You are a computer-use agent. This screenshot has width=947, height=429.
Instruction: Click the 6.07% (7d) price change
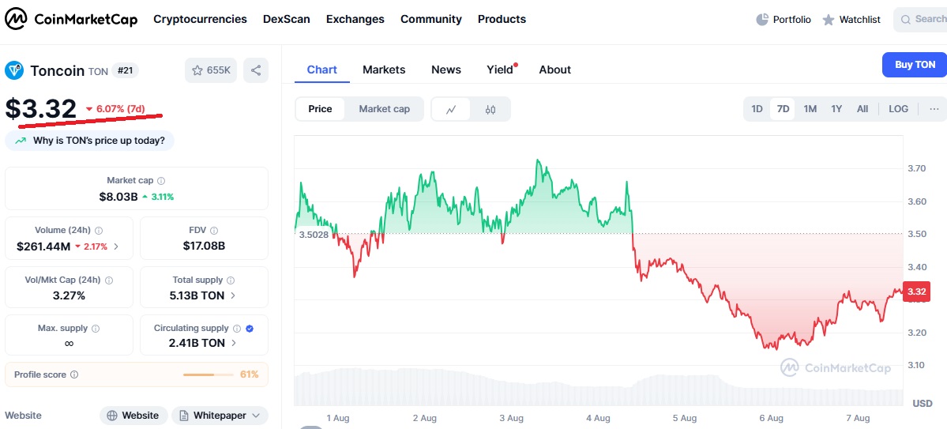point(116,109)
